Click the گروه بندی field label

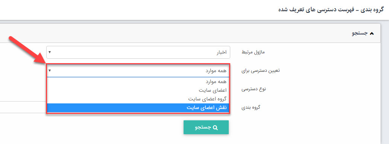[252, 108]
